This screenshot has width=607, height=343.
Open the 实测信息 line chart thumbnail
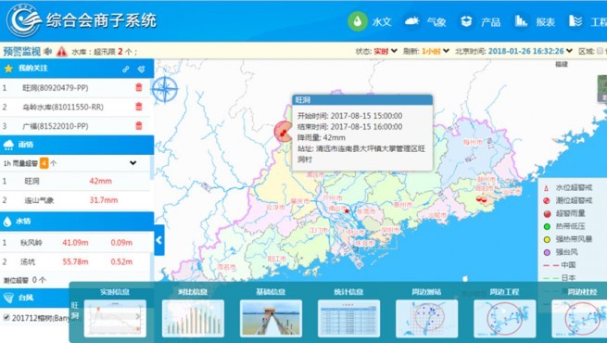click(x=115, y=318)
